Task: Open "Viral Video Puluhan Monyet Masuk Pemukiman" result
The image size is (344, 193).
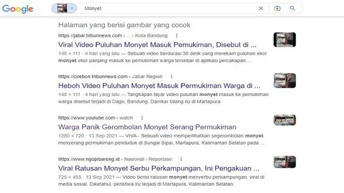Action: coord(157,44)
